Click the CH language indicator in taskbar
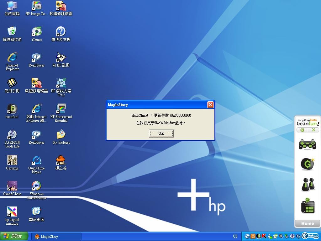 tap(235, 236)
